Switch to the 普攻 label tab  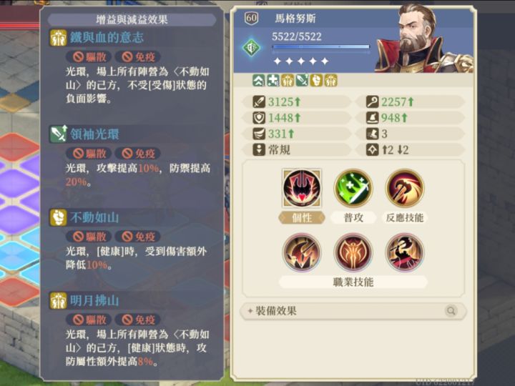tap(353, 217)
